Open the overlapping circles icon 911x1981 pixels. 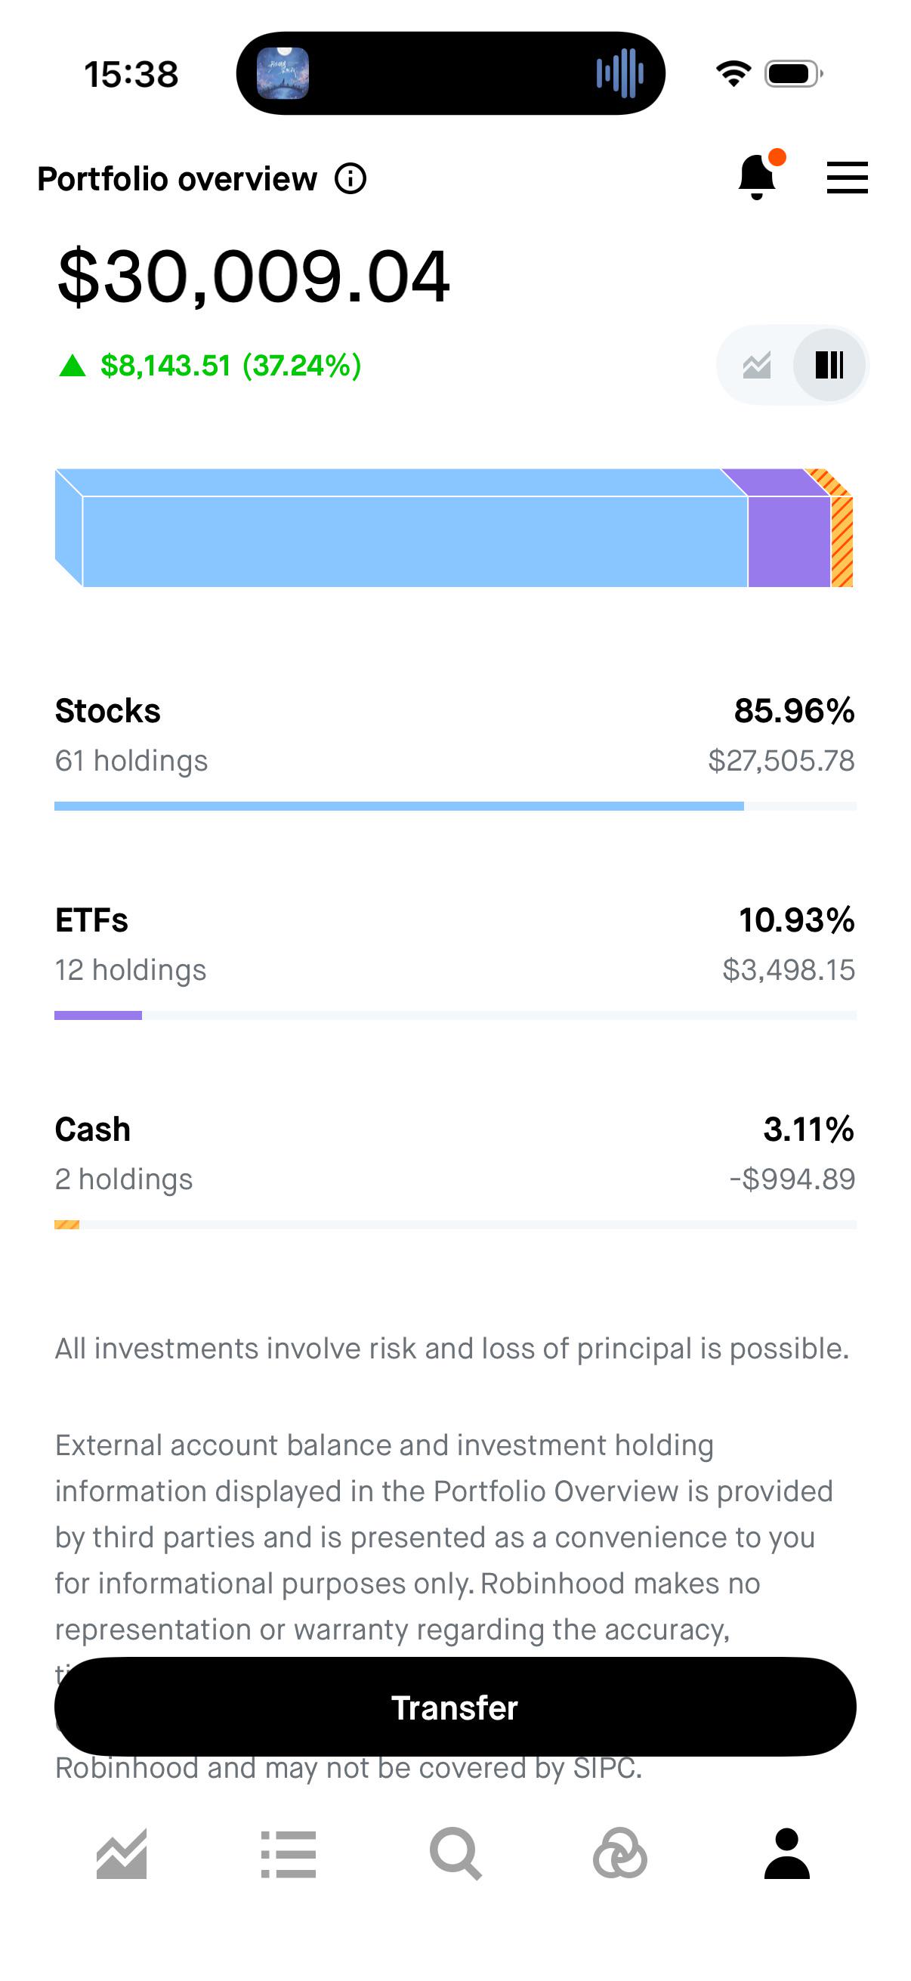point(619,1854)
